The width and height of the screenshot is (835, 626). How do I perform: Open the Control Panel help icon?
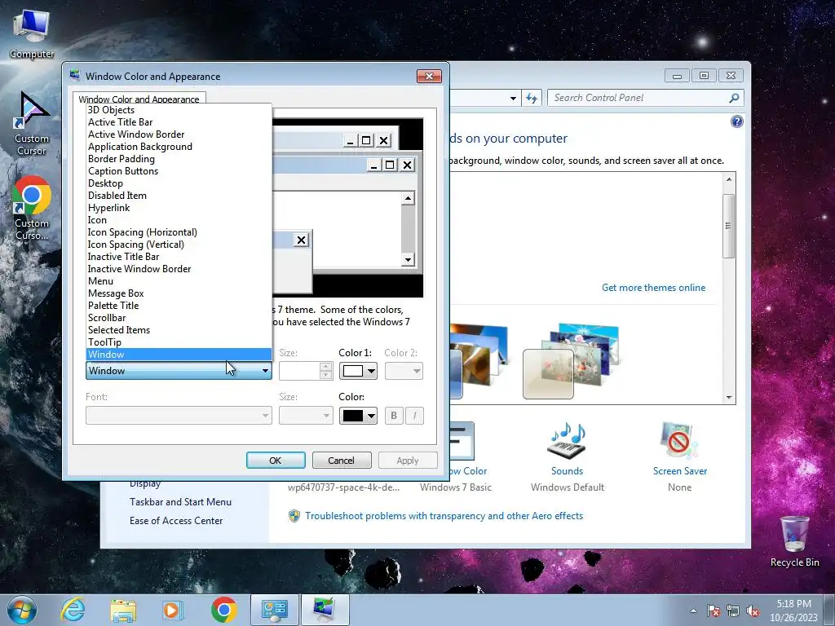[736, 121]
